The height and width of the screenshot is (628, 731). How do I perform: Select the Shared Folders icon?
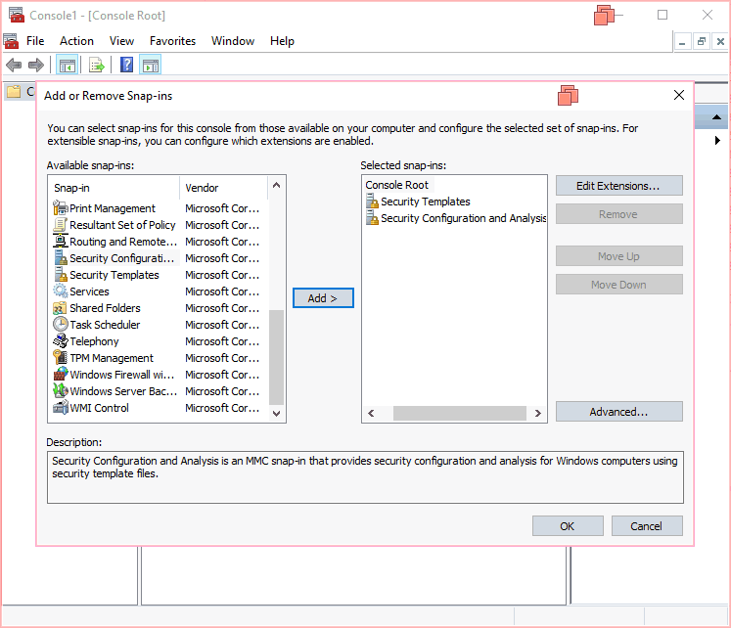pyautogui.click(x=61, y=308)
